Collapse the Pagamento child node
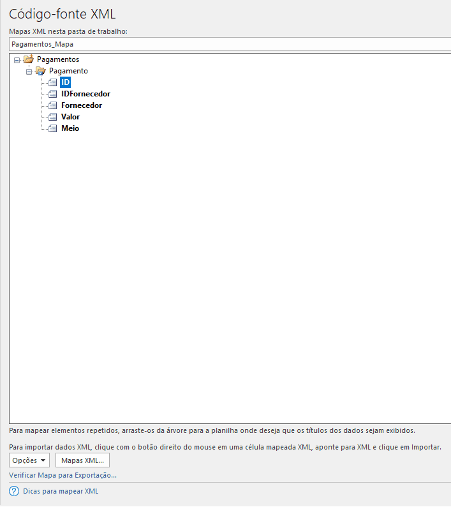This screenshot has height=507, width=451. 29,72
